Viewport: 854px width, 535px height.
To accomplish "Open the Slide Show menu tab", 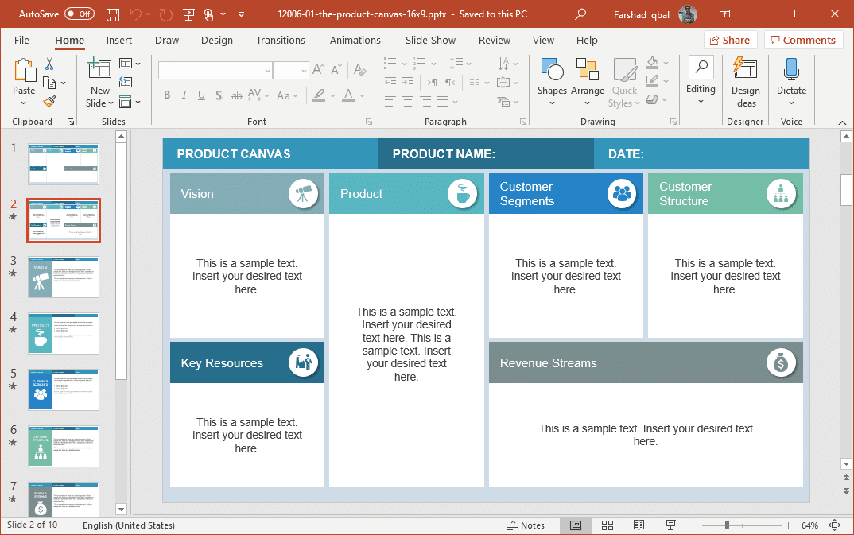I will click(429, 40).
